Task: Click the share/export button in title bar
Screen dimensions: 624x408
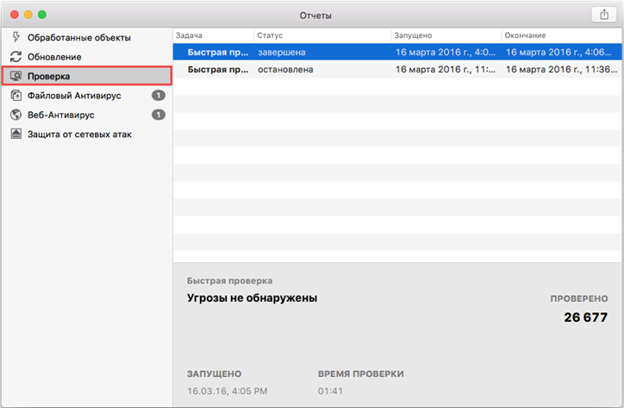Action: [x=604, y=15]
